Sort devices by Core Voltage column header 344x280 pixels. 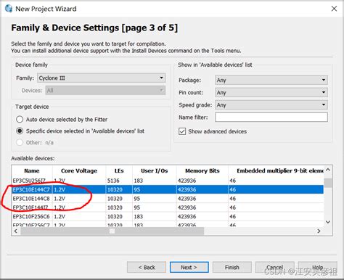79,170
